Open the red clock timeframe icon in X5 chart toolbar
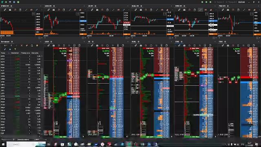 click(x=102, y=10)
